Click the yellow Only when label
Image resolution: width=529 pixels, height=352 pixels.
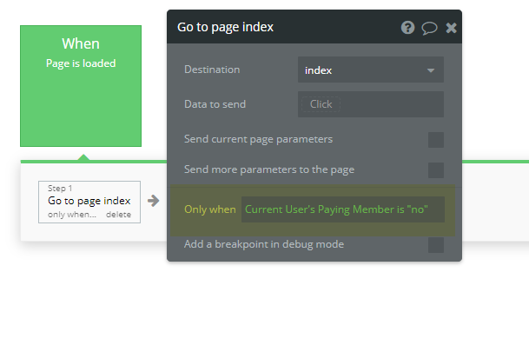click(x=210, y=209)
